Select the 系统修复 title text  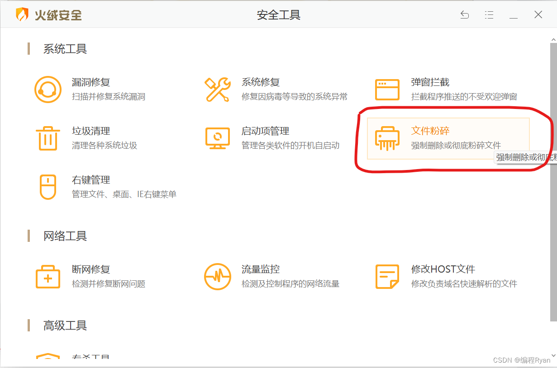(261, 82)
